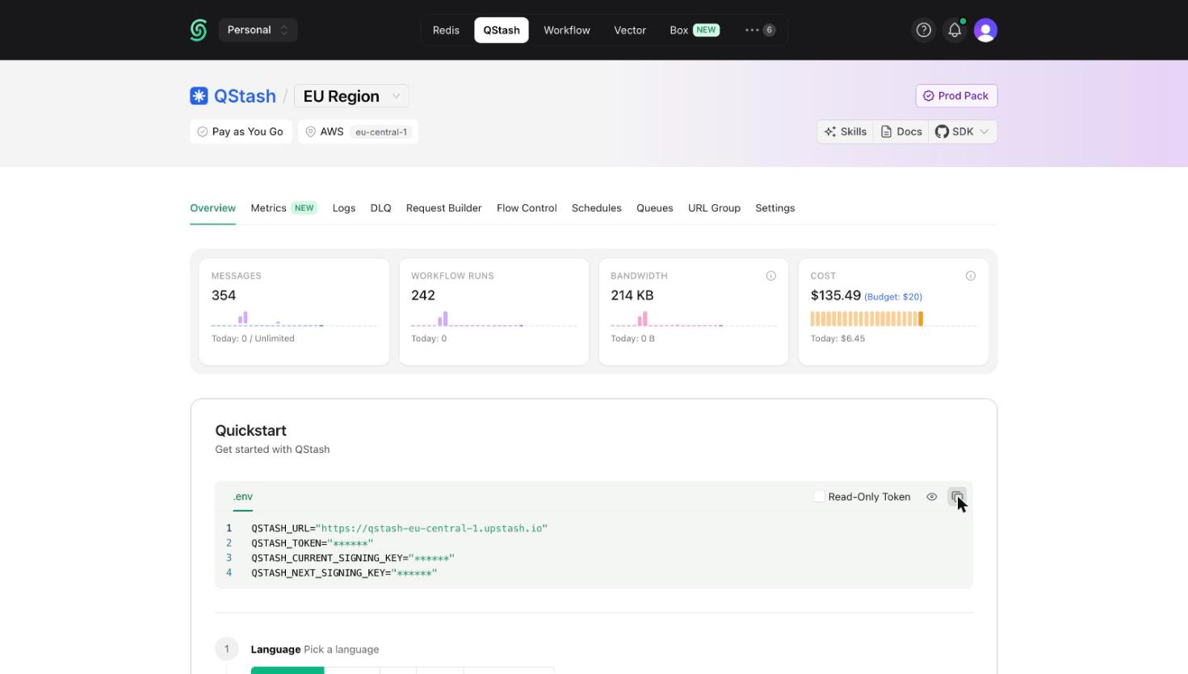Click the Workflow Runs sparkline chart
This screenshot has height=674, width=1188.
point(494,319)
